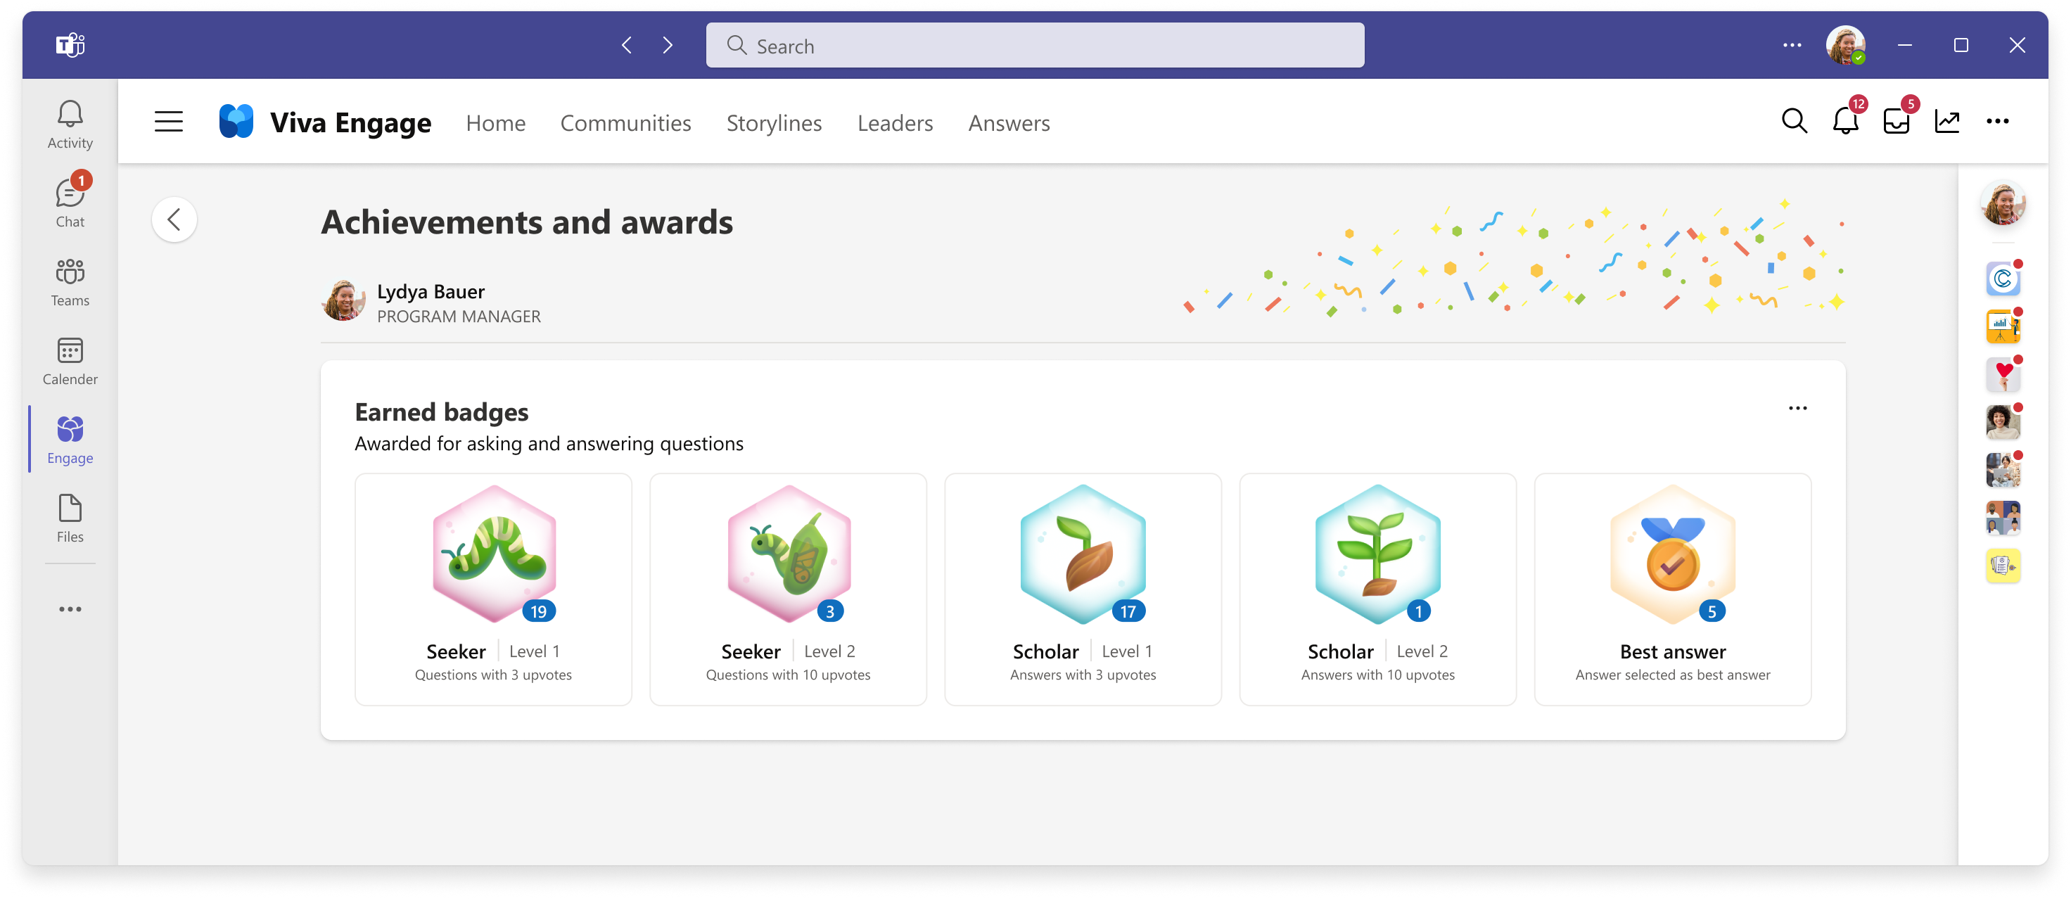Viewport: 2071px width, 899px height.
Task: Click the Home navigation link
Action: tap(495, 123)
